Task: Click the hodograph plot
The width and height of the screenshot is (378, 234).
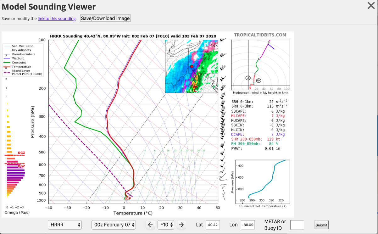Action: tap(260, 65)
